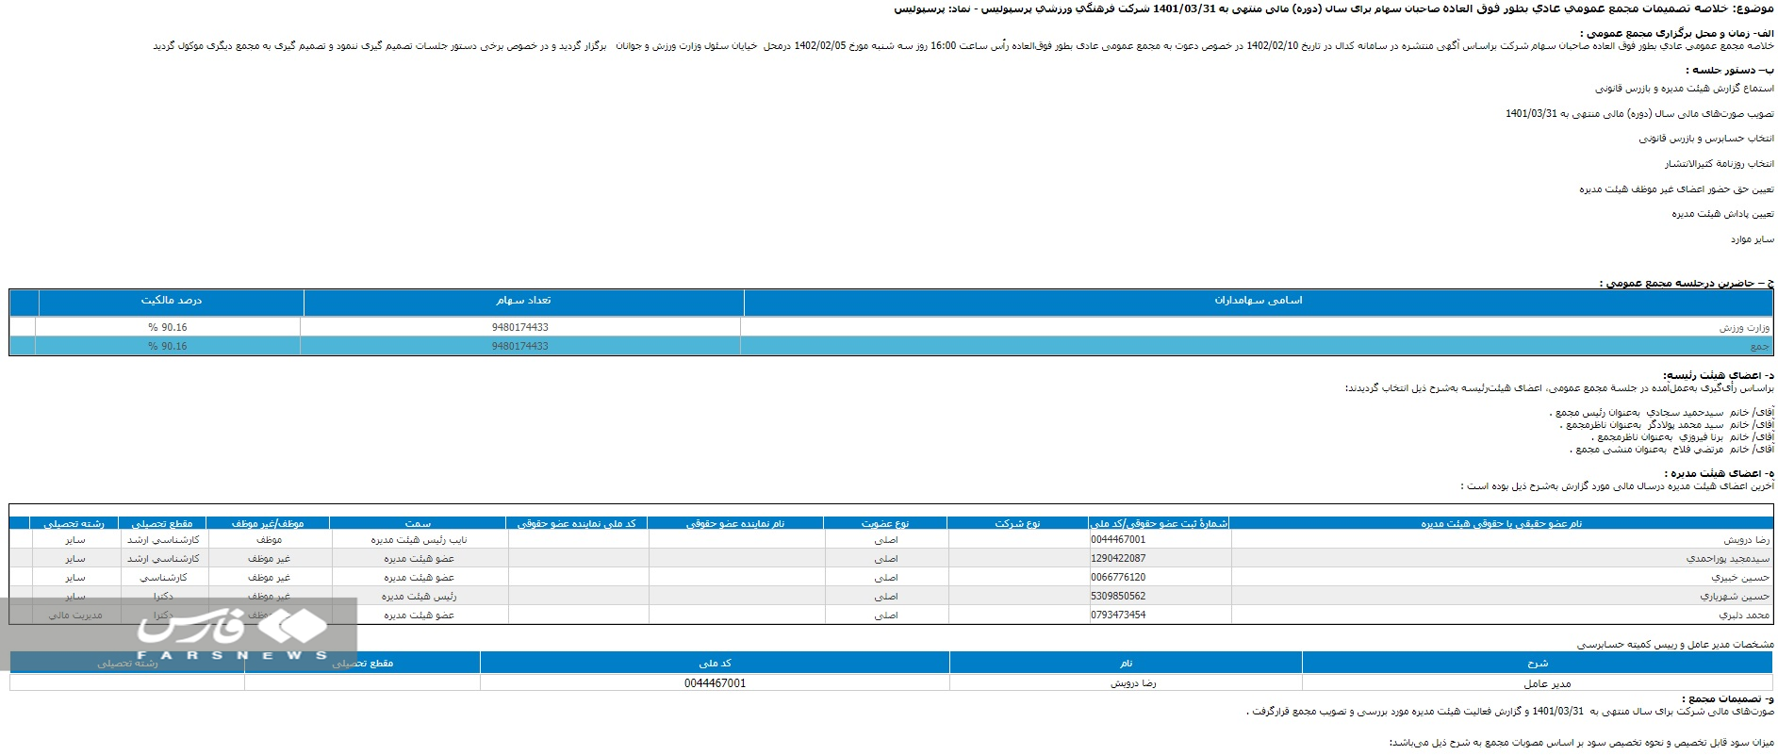Viewport: 1778px width, 755px height.
Task: Click the 'حسین شهریاری' name cell
Action: click(1735, 597)
